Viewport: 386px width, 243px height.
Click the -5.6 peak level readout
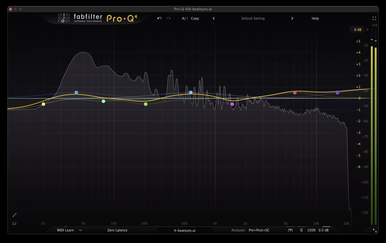click(x=374, y=25)
